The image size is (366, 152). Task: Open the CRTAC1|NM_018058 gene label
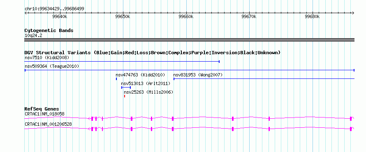coord(44,114)
